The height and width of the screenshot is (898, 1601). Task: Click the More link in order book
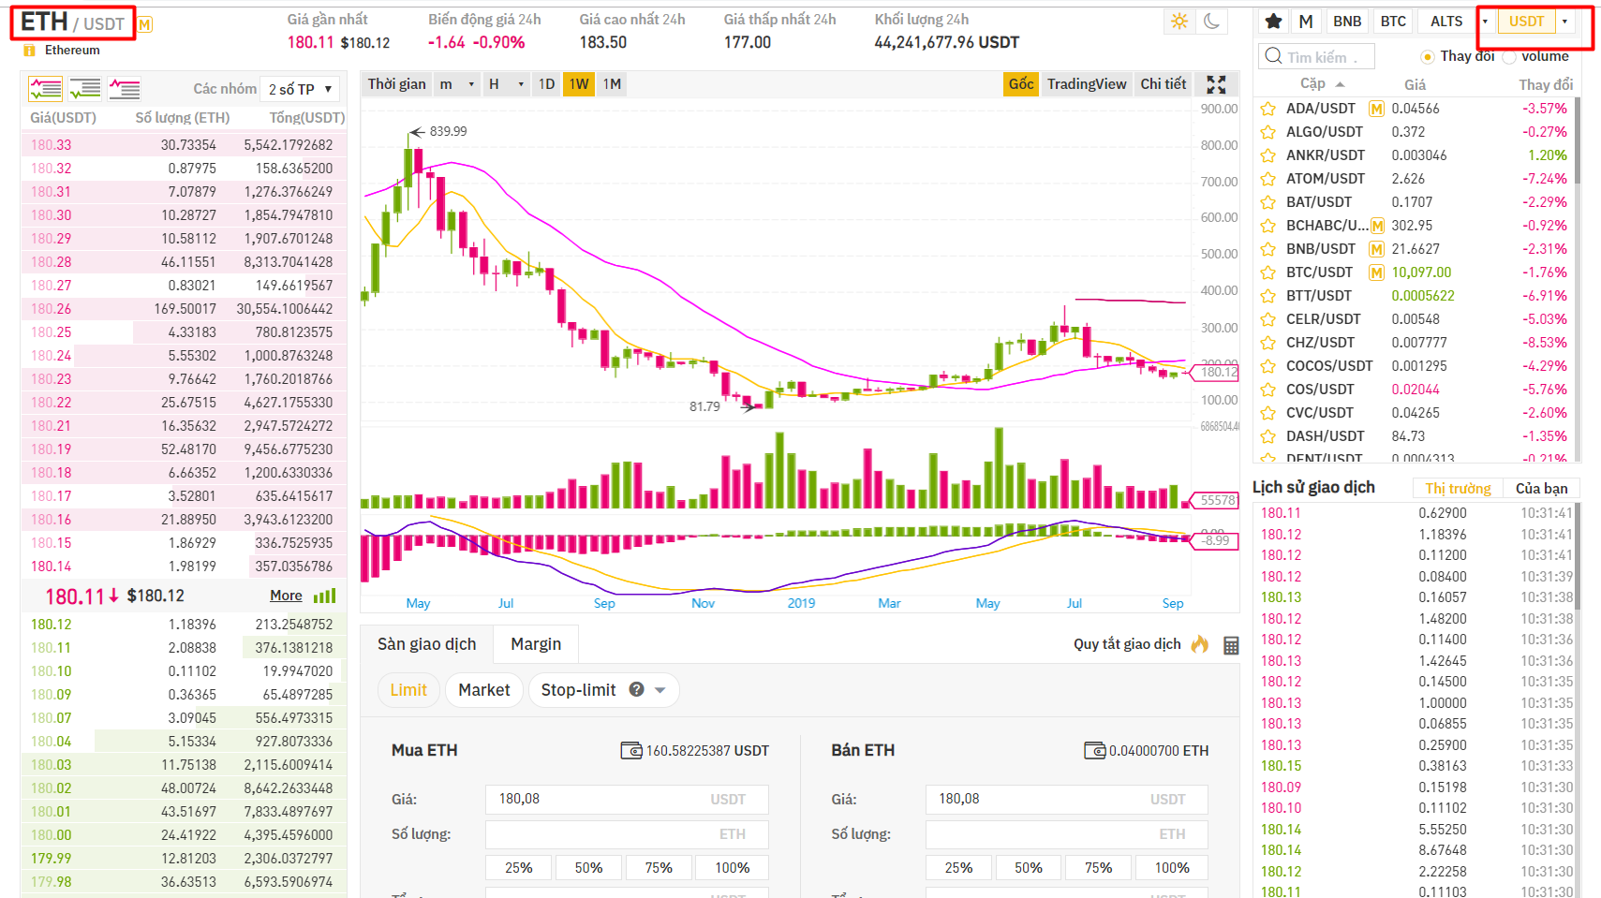click(286, 596)
